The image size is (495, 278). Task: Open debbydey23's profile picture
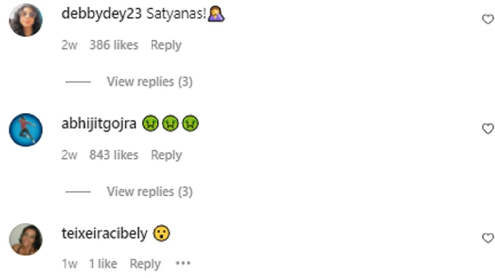(26, 20)
